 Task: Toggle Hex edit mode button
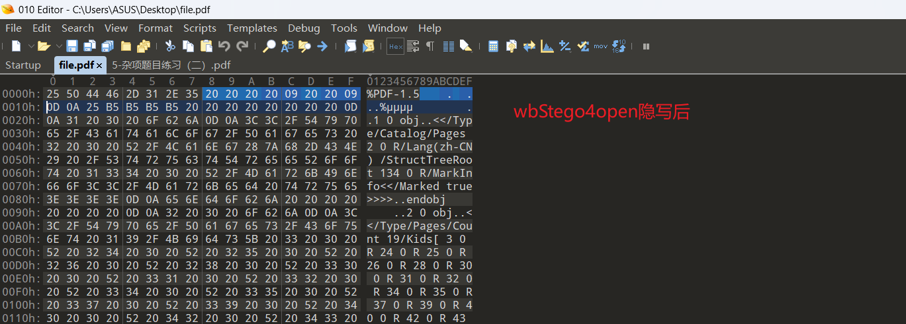click(x=396, y=46)
